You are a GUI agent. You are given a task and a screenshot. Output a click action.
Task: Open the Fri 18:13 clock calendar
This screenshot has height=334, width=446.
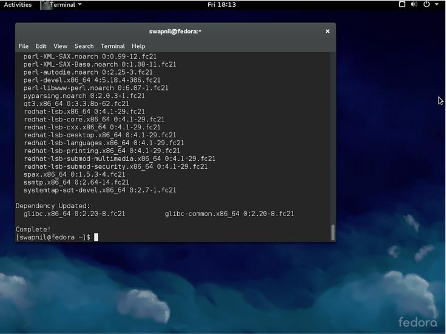point(221,4)
